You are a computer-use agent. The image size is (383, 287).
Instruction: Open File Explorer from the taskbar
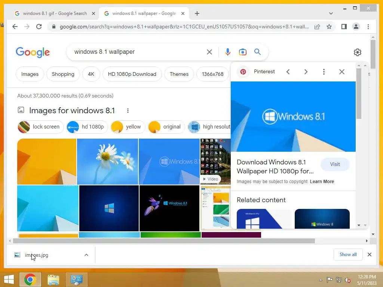(x=53, y=280)
